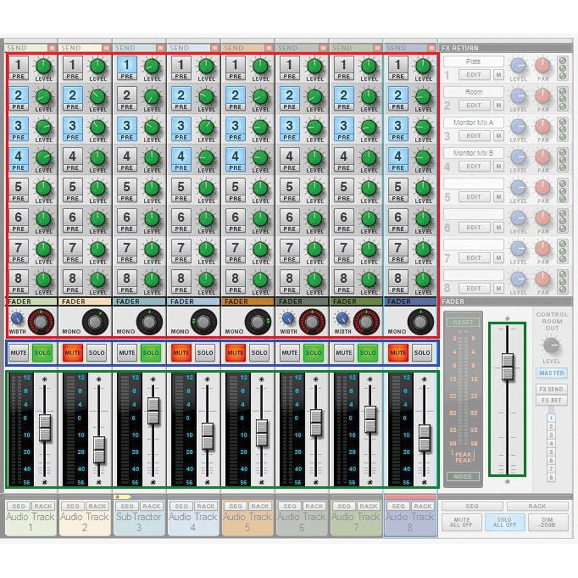Turn the PAN knob for the Plate FX return

(541, 65)
